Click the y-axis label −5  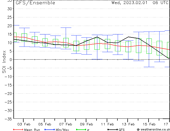click(10, 68)
